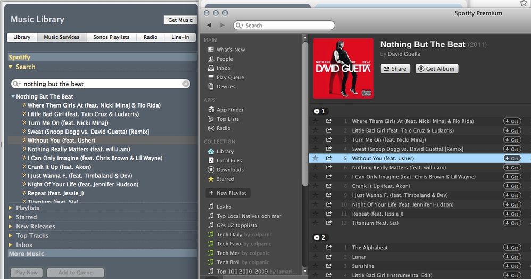Switch to Music Services tab
The image size is (531, 279).
pyautogui.click(x=61, y=37)
